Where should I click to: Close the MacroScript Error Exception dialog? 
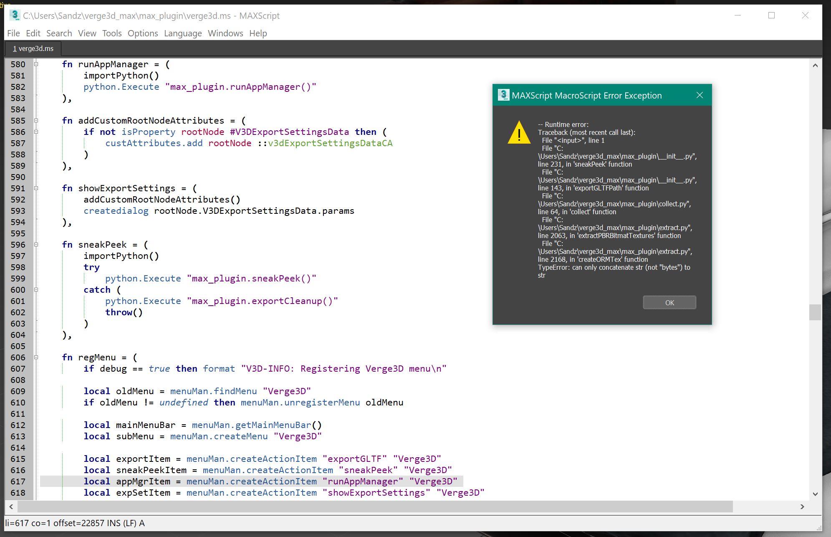pyautogui.click(x=700, y=95)
